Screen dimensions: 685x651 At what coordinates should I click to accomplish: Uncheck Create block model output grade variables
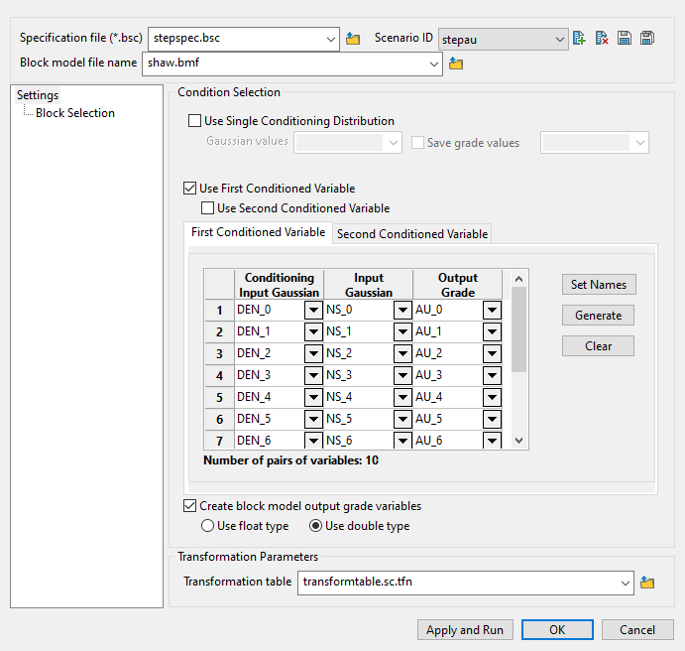(190, 506)
